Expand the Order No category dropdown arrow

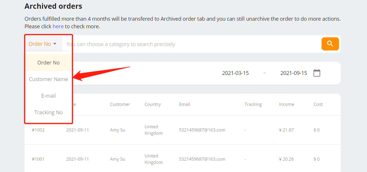[55, 44]
